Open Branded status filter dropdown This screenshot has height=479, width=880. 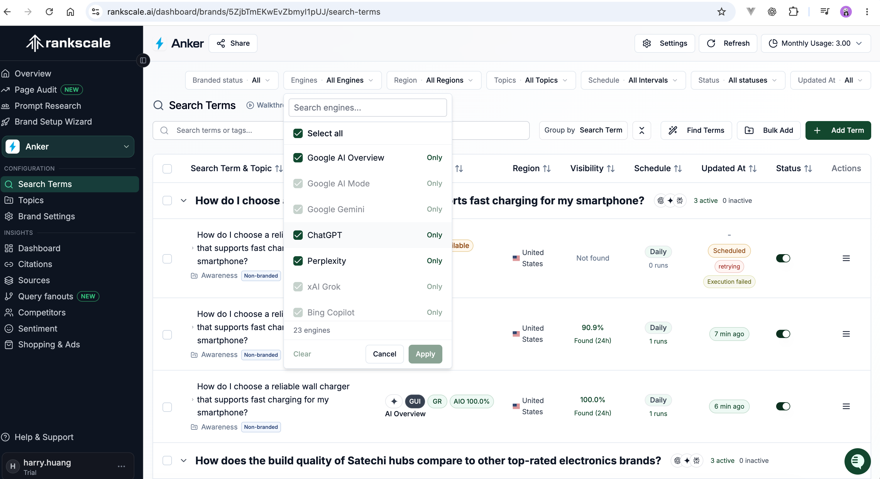(232, 80)
